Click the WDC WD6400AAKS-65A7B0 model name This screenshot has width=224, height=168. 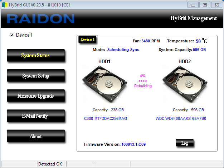[x=181, y=118]
